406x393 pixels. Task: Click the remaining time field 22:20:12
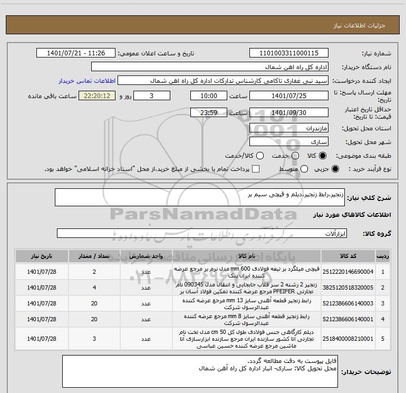pos(97,95)
